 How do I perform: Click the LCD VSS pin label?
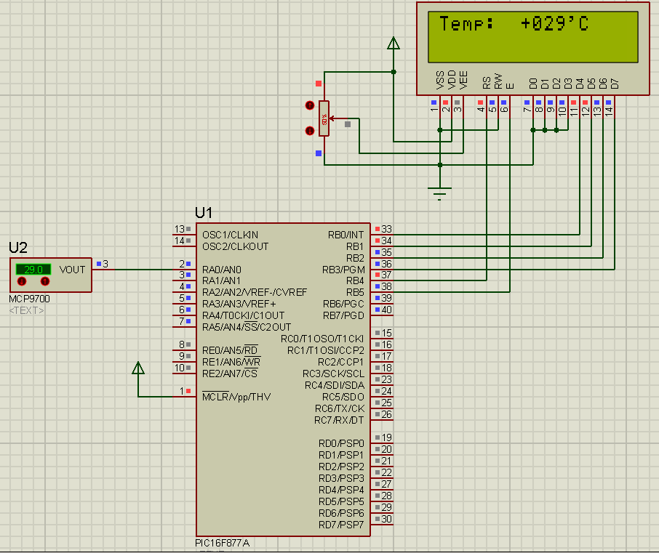[x=440, y=80]
